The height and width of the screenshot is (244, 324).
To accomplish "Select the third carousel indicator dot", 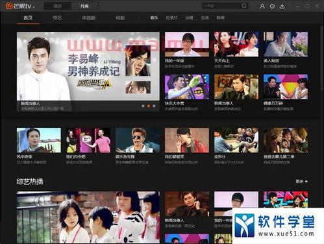I will [x=154, y=106].
